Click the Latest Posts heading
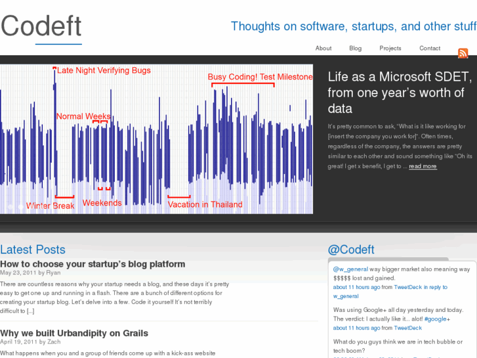 pyautogui.click(x=33, y=250)
